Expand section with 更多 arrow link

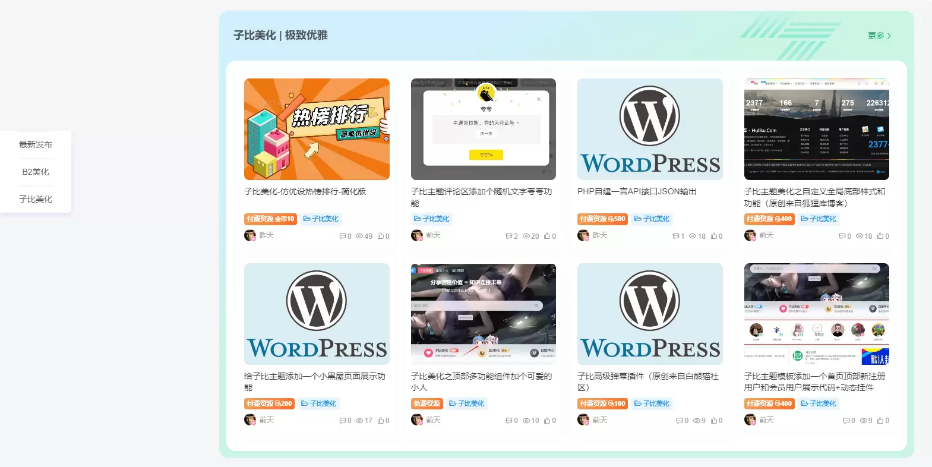point(879,36)
